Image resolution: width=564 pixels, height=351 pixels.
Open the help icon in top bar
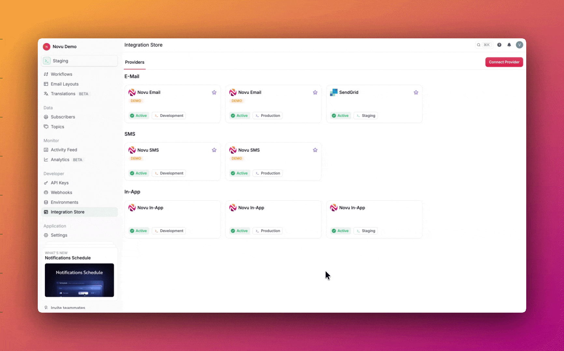[500, 45]
